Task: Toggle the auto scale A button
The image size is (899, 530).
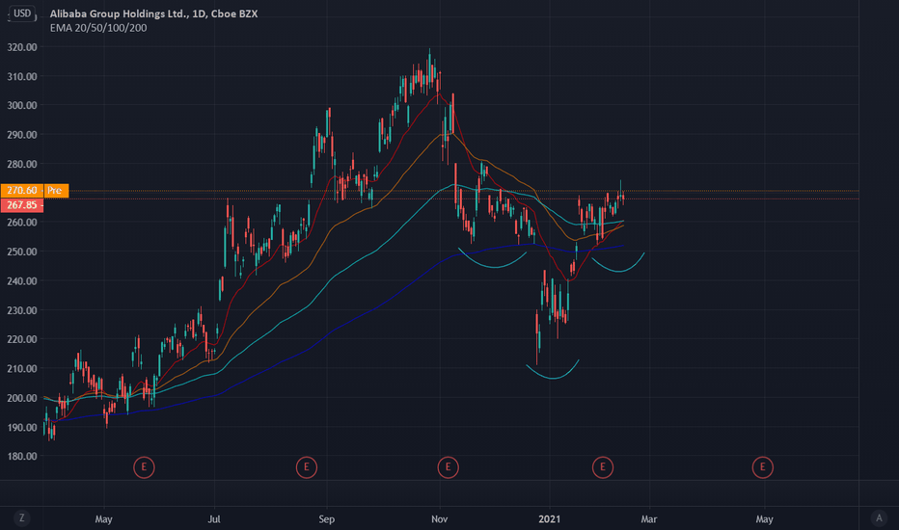Action: (879, 518)
